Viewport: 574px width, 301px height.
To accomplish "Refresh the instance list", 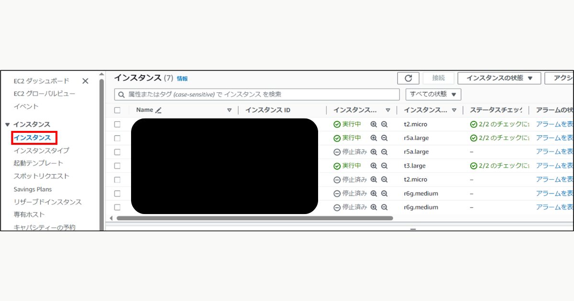I will 408,78.
